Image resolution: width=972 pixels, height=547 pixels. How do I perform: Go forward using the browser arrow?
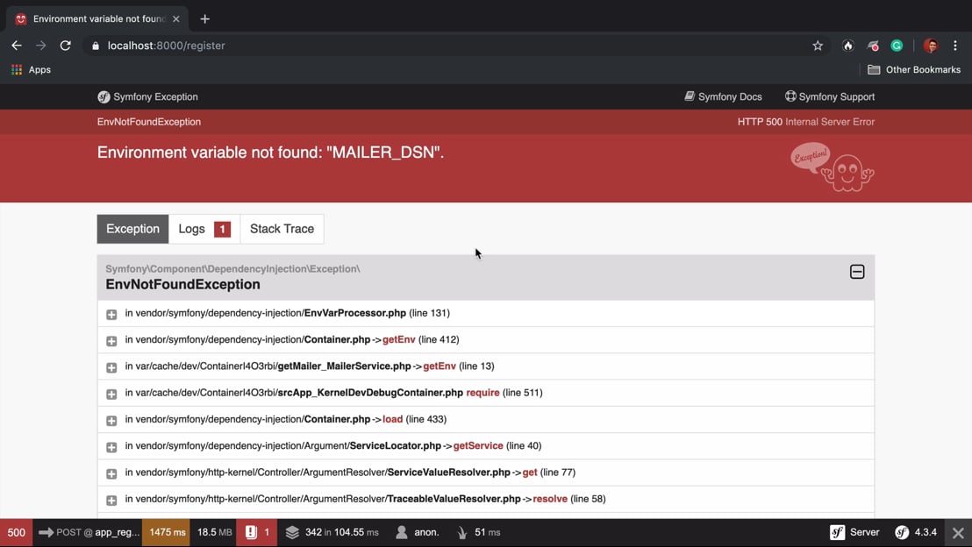point(41,46)
